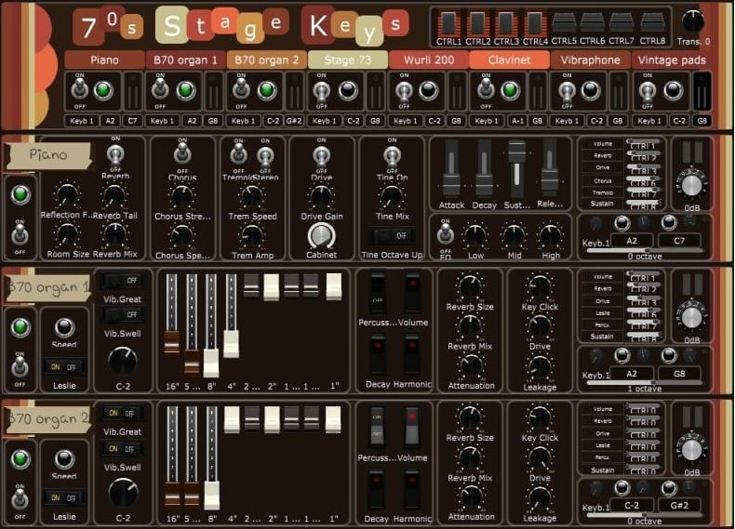
Task: Toggle the Piano Reverb switch
Action: tap(115, 155)
